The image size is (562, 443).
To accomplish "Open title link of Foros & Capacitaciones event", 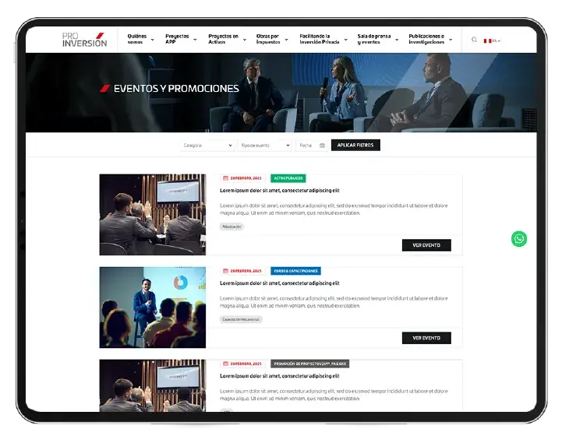I will (x=280, y=283).
